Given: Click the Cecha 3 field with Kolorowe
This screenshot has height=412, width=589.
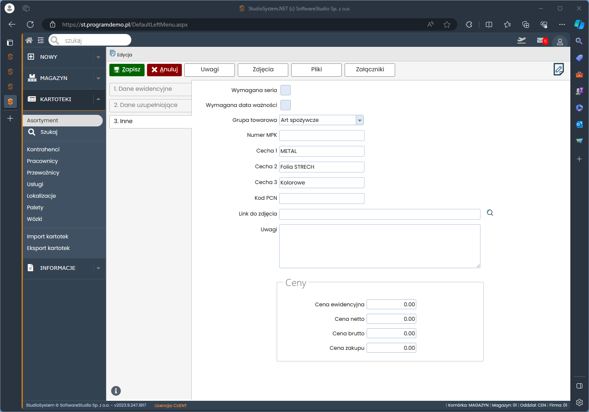Looking at the screenshot, I should coord(322,183).
